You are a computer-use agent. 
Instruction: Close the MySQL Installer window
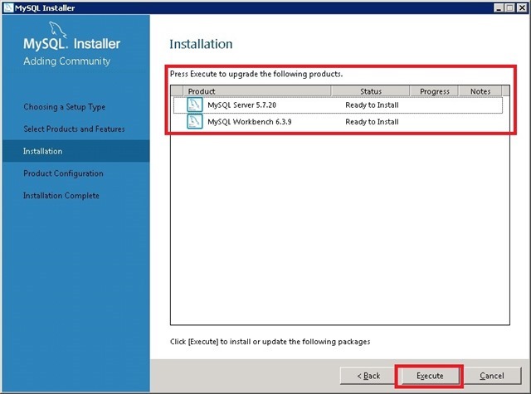[522, 7]
